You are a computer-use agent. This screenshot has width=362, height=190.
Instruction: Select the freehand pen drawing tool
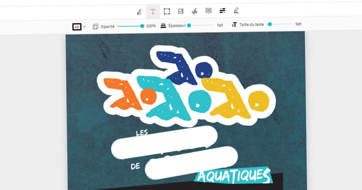[x=139, y=12]
